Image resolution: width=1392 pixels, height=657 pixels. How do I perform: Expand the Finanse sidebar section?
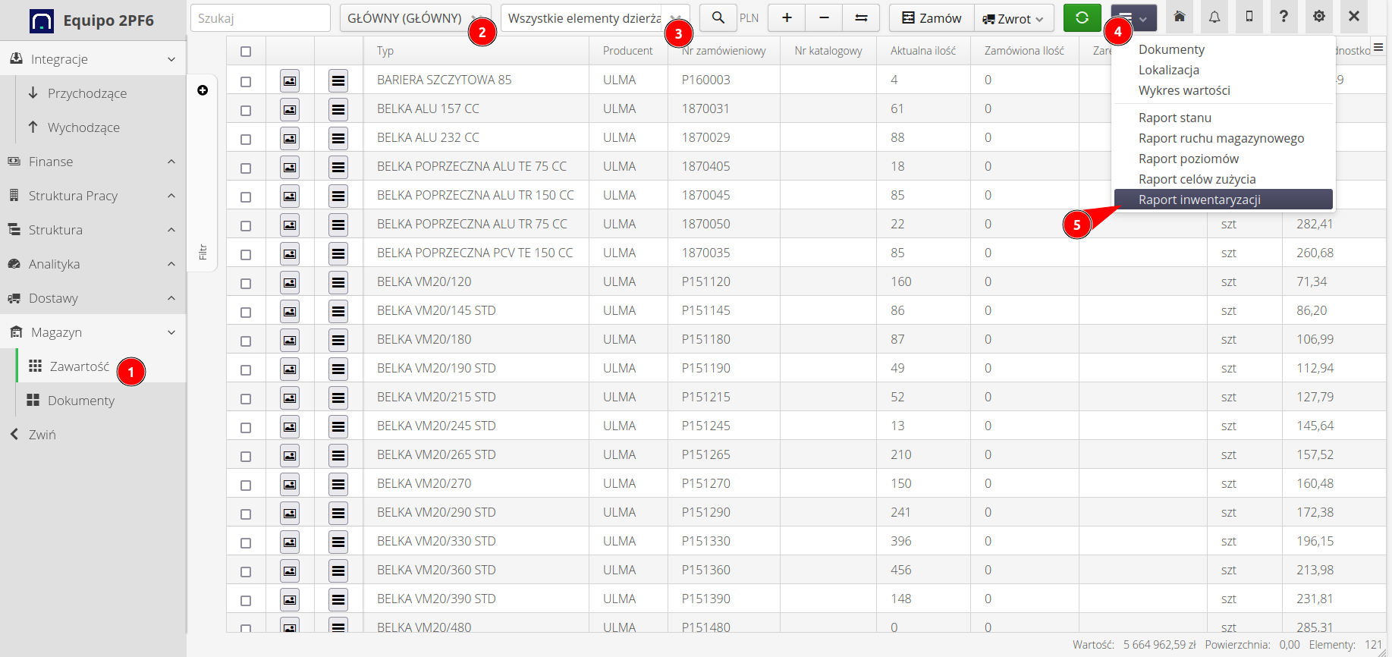pos(93,161)
